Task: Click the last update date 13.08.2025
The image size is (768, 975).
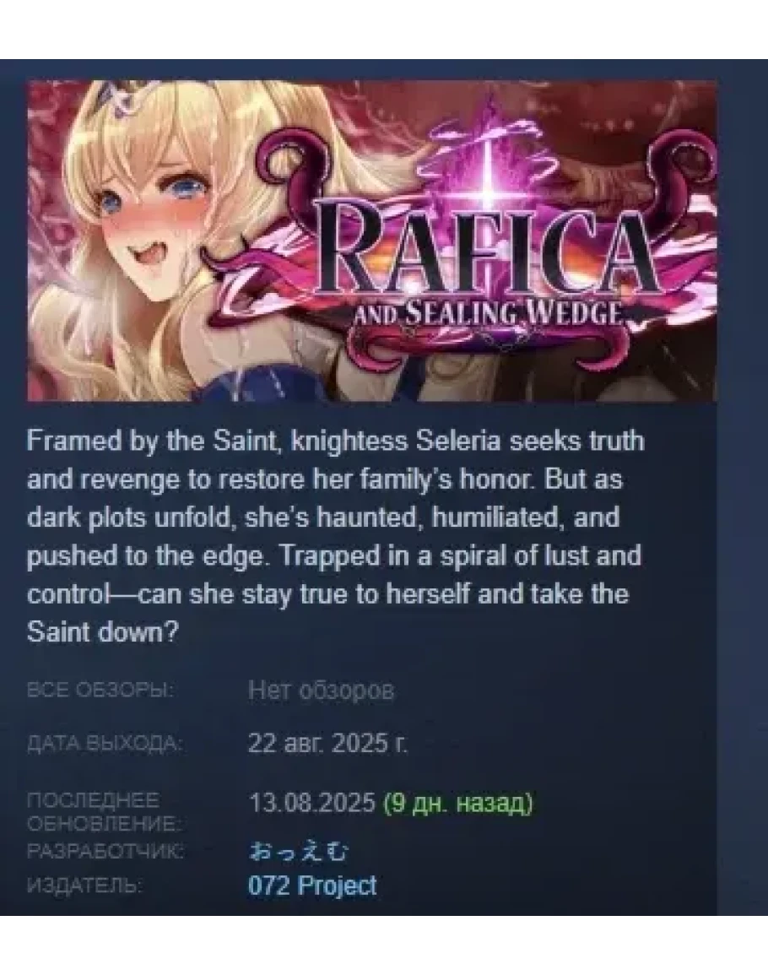Action: click(x=311, y=803)
